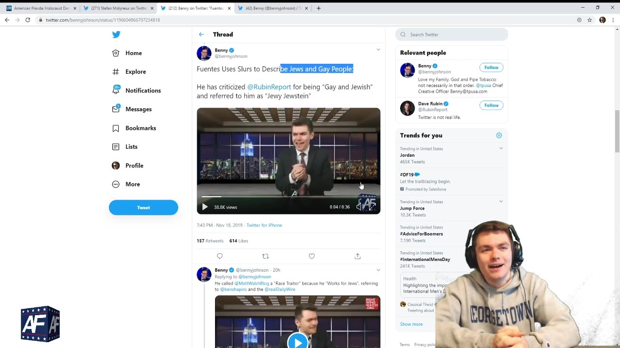Screen dimensions: 620x348
Task: Open the main tweet options chevron
Action: (x=378, y=50)
